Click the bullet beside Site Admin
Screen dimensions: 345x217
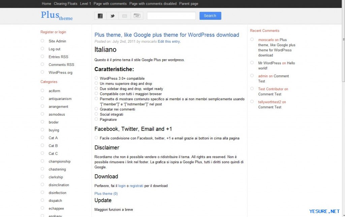pos(42,41)
